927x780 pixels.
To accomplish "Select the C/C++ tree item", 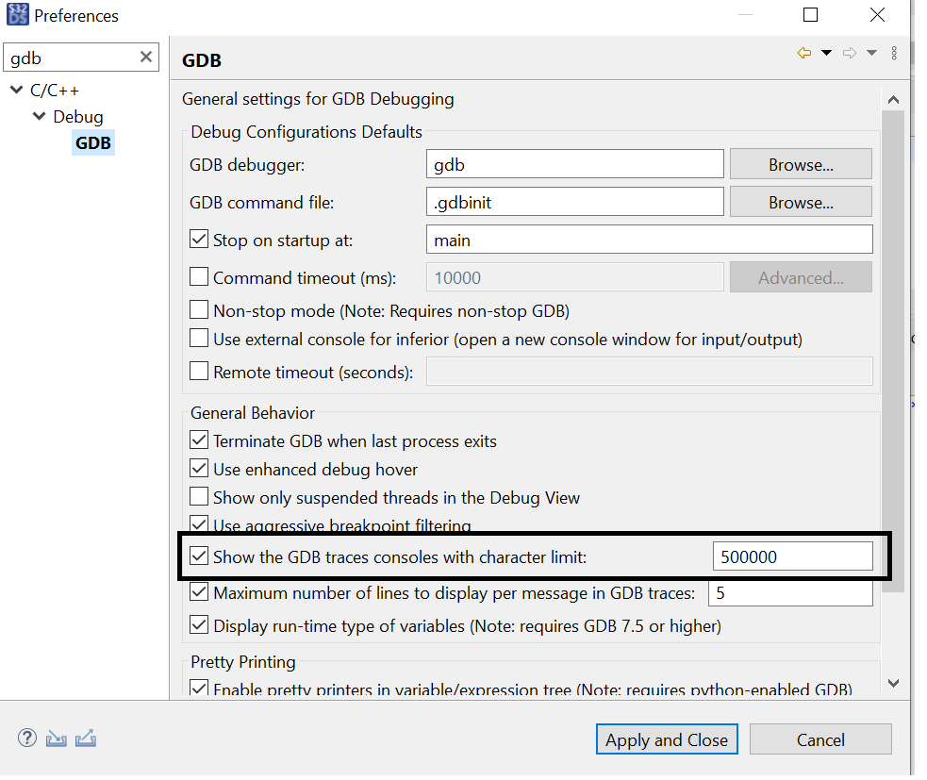I will coord(55,91).
